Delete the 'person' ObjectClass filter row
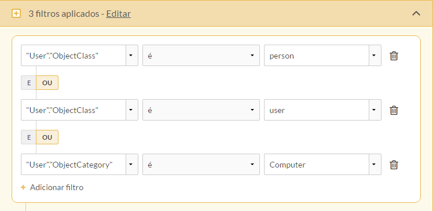 394,56
